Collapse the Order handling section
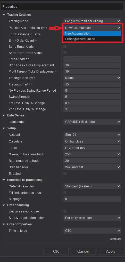This screenshot has width=125, height=262. point(4,205)
